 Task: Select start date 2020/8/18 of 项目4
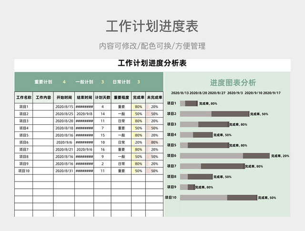pos(64,128)
